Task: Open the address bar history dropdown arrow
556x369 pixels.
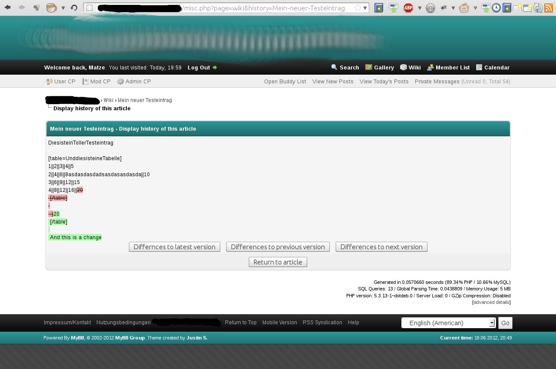Action: 365,8
